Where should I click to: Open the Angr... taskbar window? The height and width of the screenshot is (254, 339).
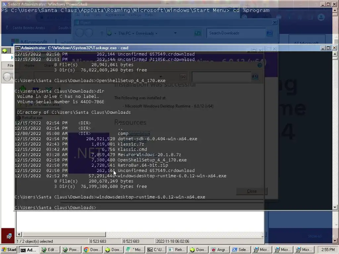point(219,250)
